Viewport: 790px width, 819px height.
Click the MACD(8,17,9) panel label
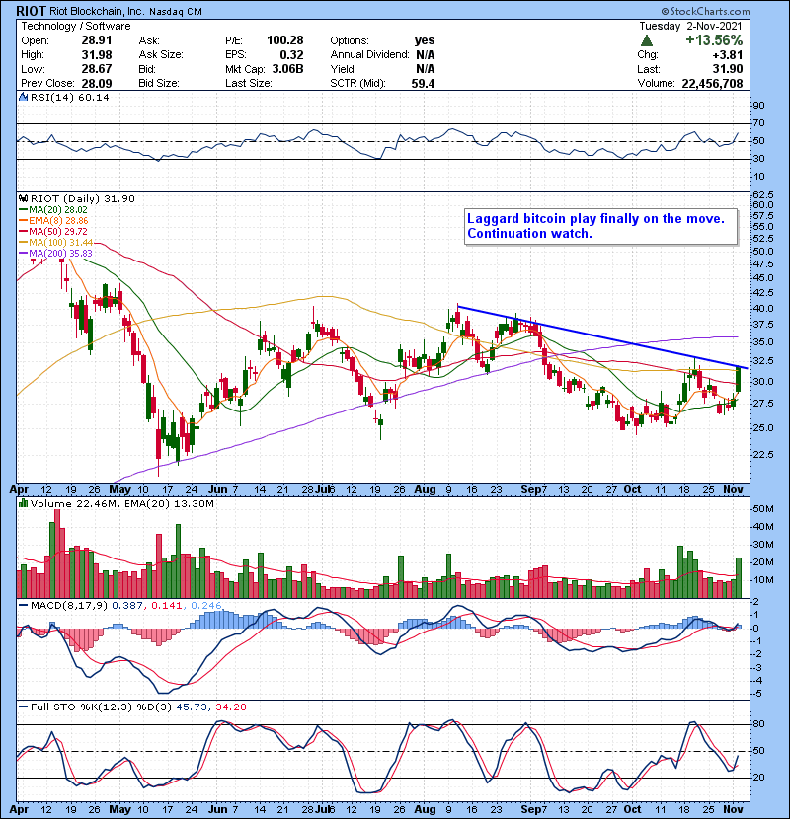pos(68,605)
